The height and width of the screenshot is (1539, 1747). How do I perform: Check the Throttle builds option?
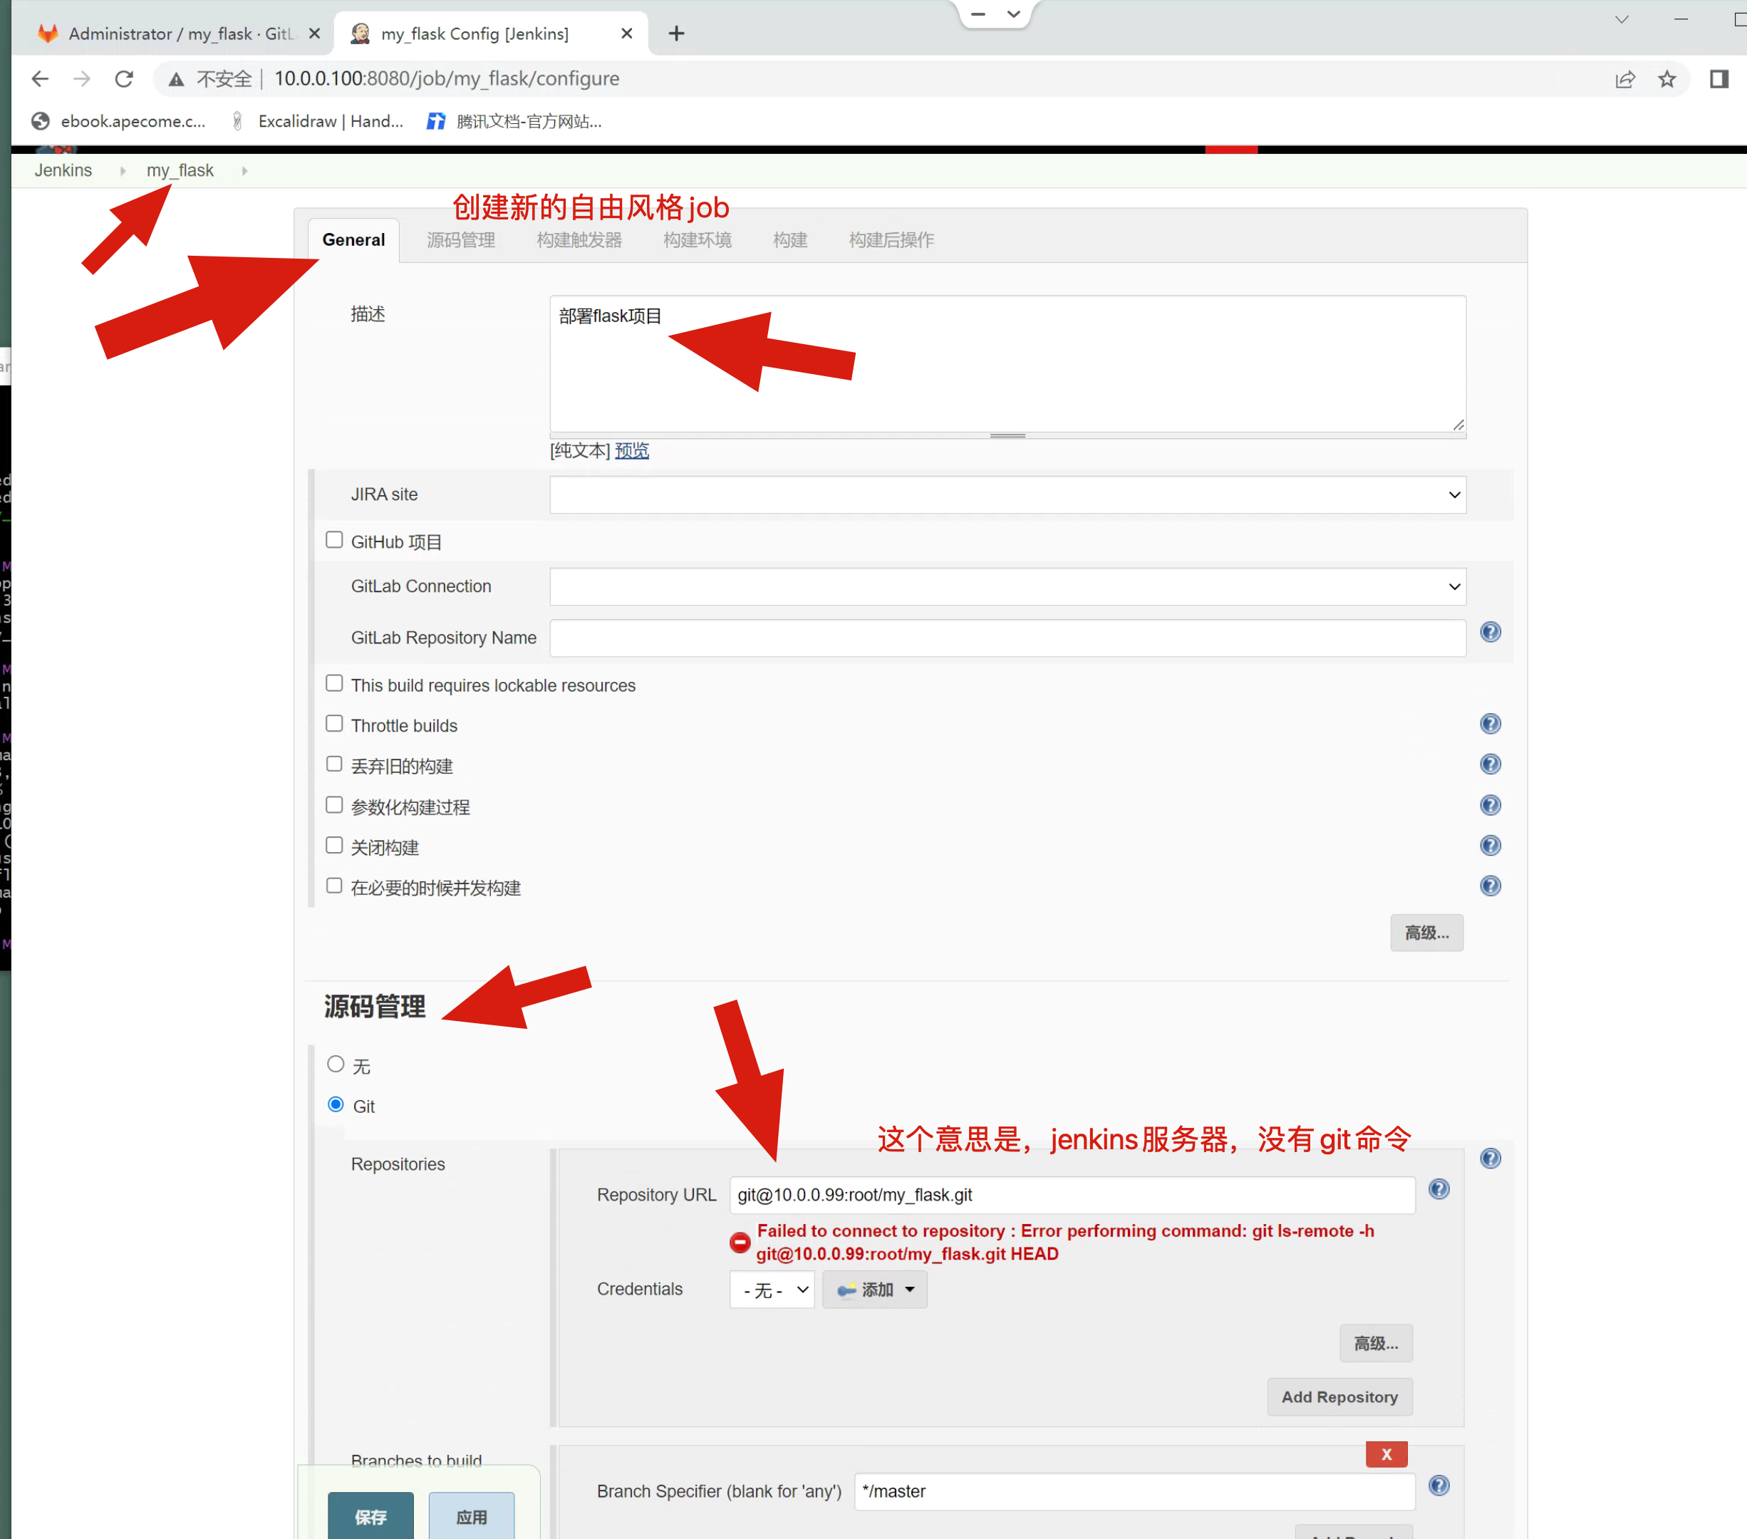(334, 724)
